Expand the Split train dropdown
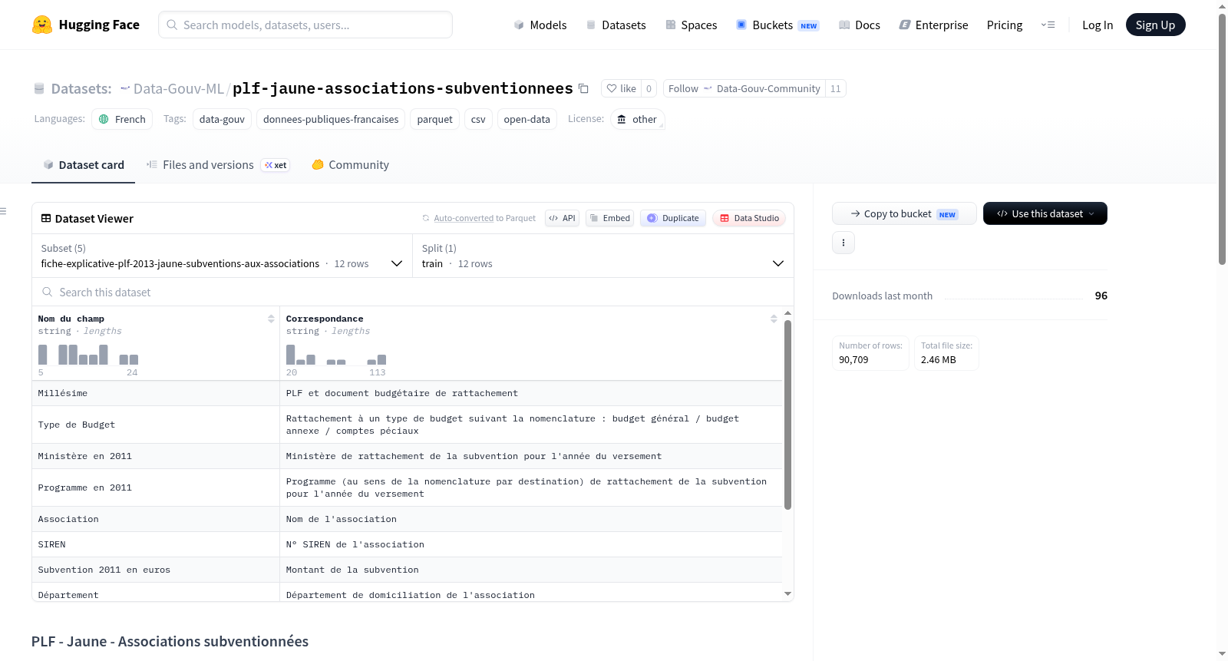This screenshot has height=661, width=1228. pyautogui.click(x=603, y=256)
